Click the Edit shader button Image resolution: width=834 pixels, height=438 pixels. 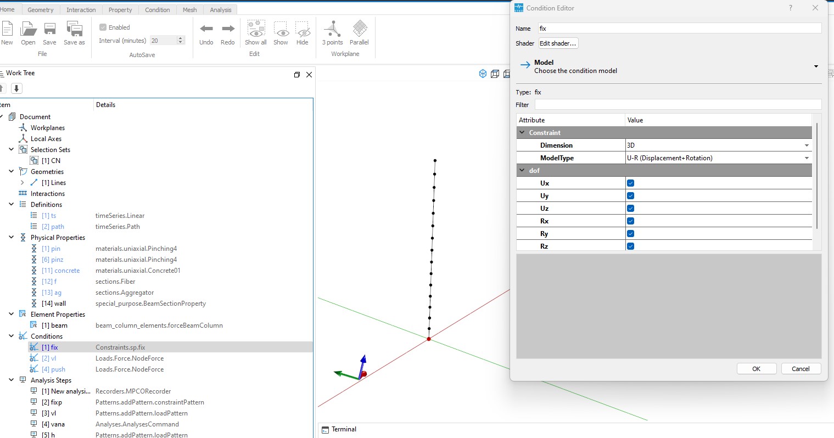558,43
